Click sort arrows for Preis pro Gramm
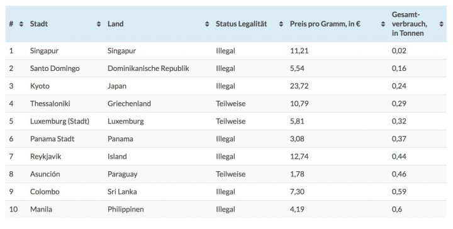The width and height of the screenshot is (453, 229). [383, 24]
